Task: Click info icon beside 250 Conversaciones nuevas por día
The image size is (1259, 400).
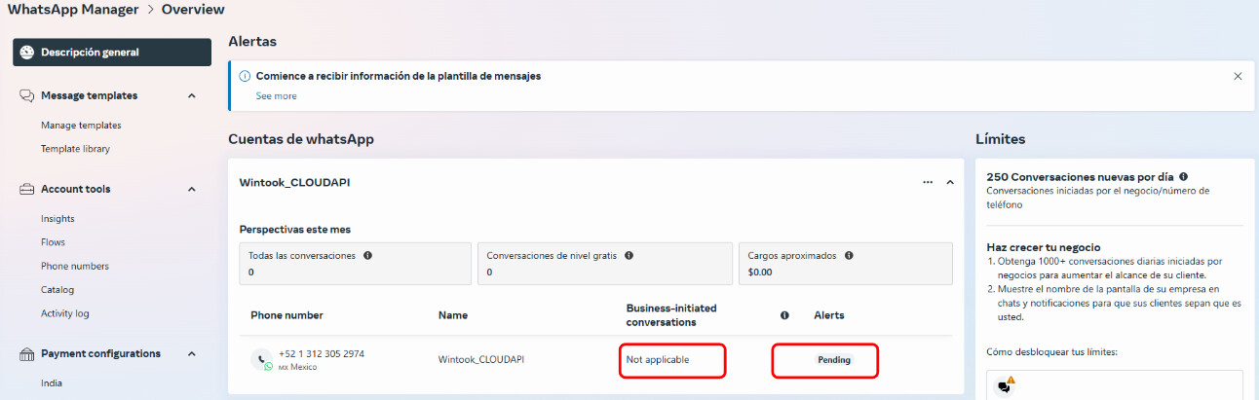Action: tap(1183, 177)
